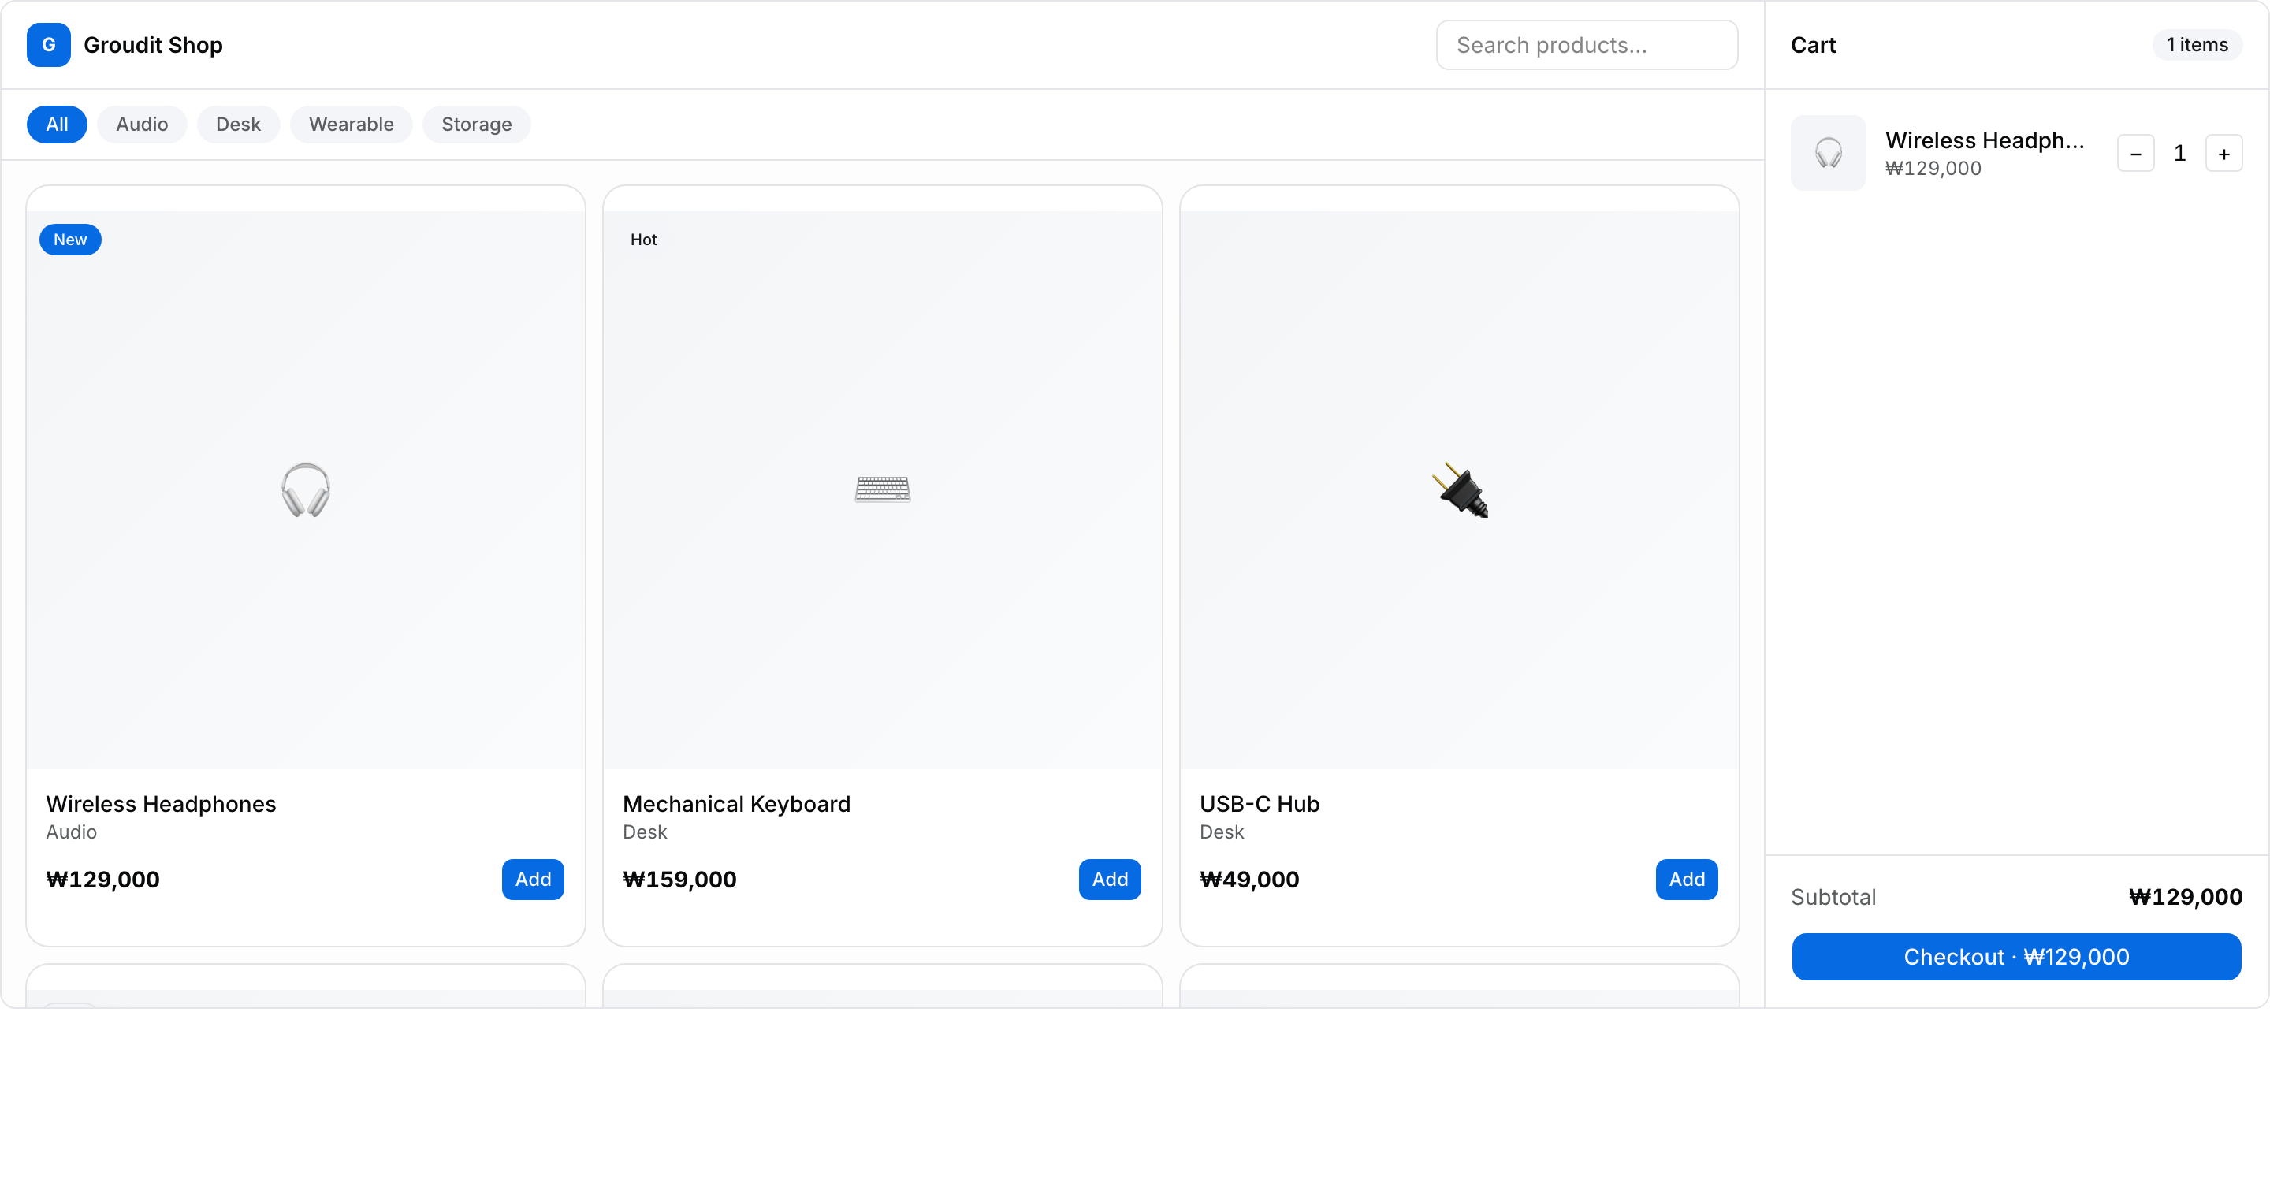Viewport: 2270px width, 1198px height.
Task: Switch to the Desk category
Action: [238, 125]
